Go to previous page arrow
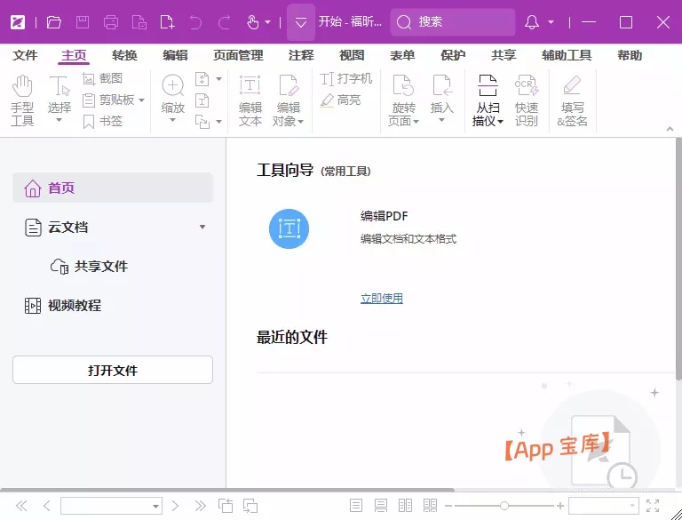 coord(47,506)
